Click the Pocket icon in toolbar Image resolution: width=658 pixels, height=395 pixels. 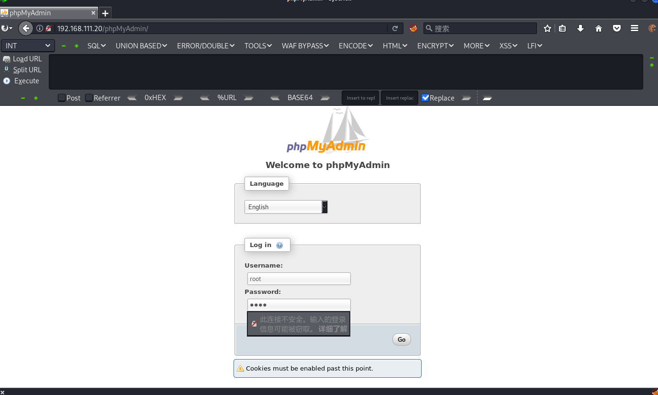pyautogui.click(x=617, y=28)
